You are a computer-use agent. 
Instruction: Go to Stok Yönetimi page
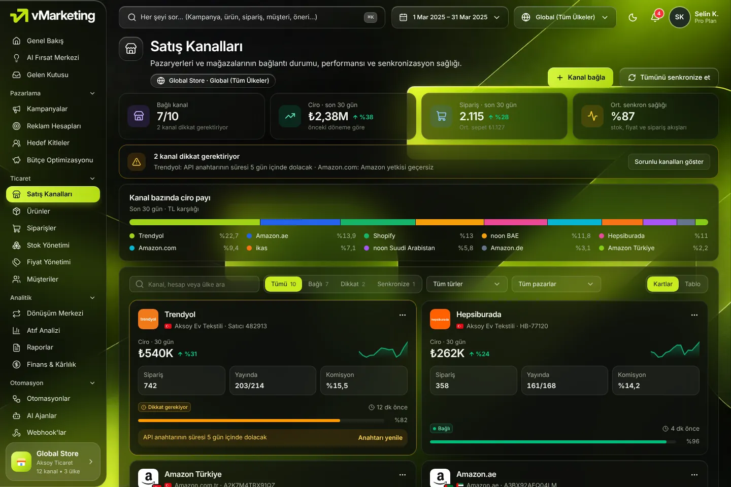(x=53, y=246)
